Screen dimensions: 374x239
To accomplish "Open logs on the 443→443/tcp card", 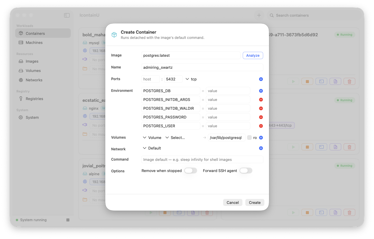I will coord(335,147).
